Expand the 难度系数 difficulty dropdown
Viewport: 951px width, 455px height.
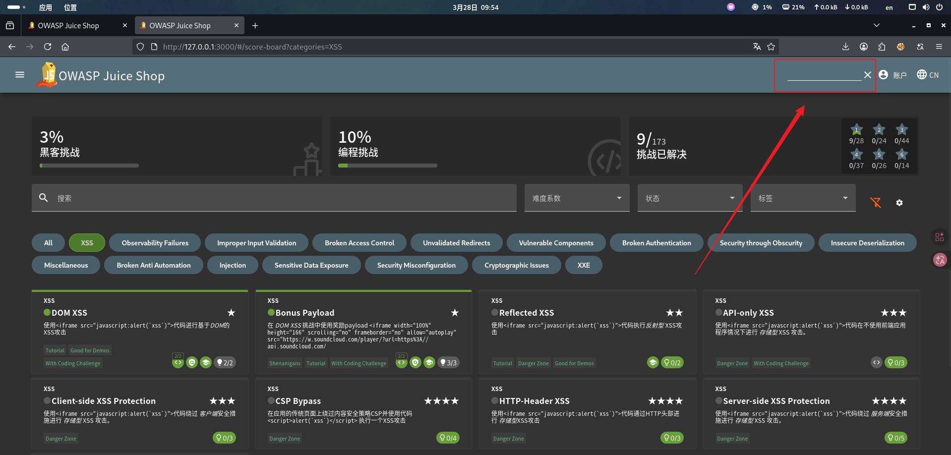click(577, 198)
